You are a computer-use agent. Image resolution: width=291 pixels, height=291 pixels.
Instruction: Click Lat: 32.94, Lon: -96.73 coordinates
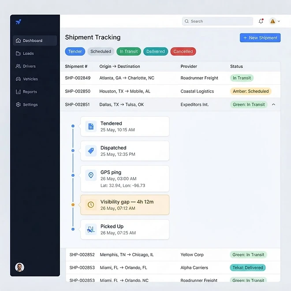click(x=123, y=186)
